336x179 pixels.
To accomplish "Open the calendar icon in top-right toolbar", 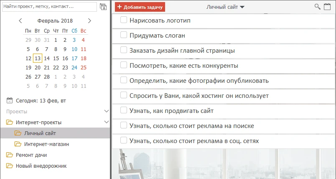I will point(327,7).
